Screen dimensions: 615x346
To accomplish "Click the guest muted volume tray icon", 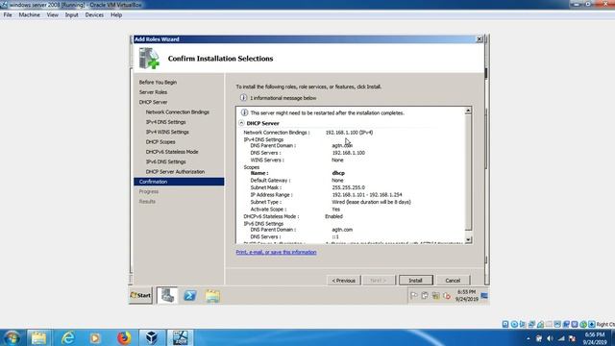I will pyautogui.click(x=447, y=296).
